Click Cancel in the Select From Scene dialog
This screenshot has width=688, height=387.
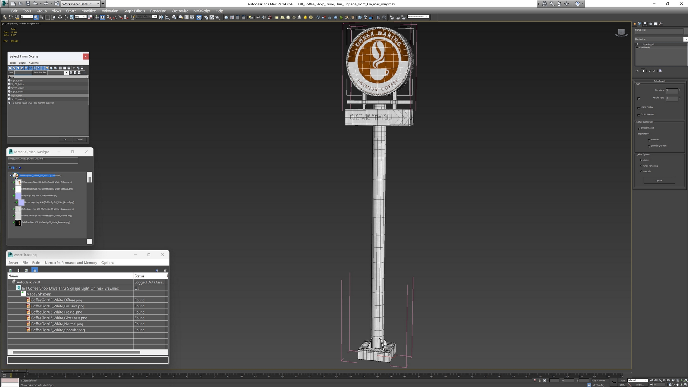point(80,139)
